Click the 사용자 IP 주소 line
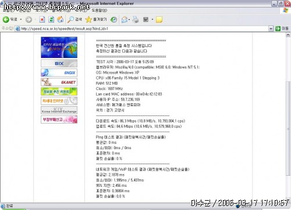Viewport: 291px width, 210px height. [x=118, y=99]
